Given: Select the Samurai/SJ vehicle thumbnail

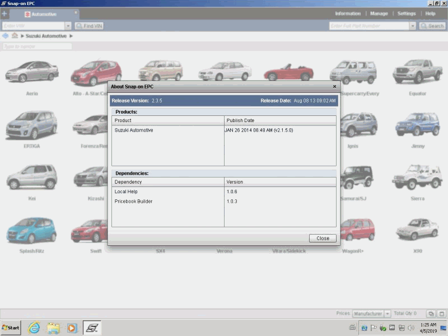Looking at the screenshot, I should point(357,177).
